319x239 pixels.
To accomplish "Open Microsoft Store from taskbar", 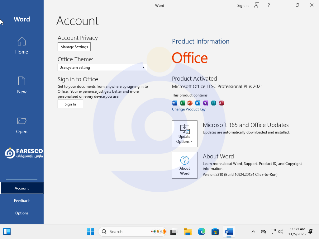I will tap(215, 232).
